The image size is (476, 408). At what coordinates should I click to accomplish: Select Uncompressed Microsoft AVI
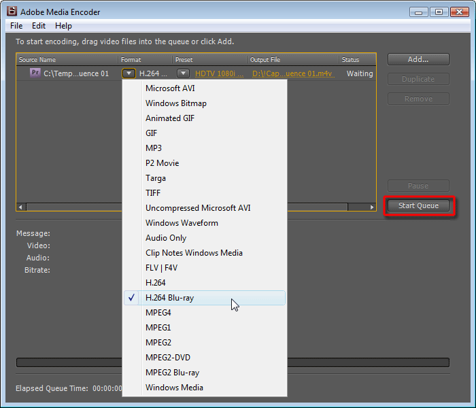(x=205, y=208)
